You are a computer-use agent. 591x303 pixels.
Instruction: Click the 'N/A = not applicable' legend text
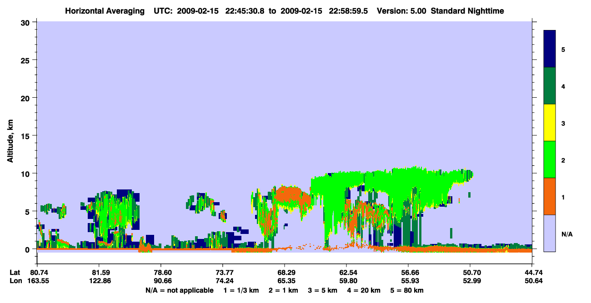coord(179,290)
